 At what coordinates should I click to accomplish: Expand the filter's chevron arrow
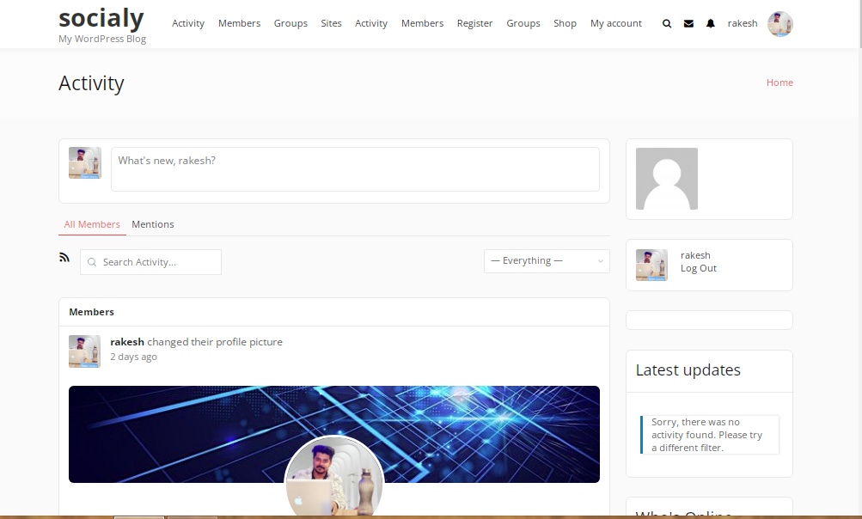coord(599,260)
